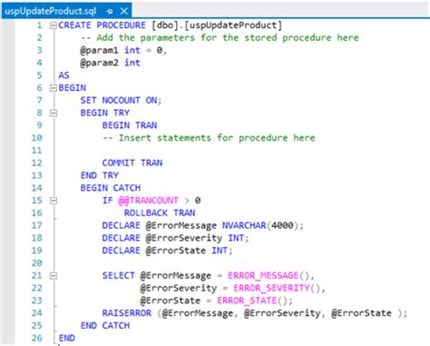This screenshot has height=346, width=430.
Task: Click 'BEGIN TRAN' on line 9
Action: click(x=130, y=125)
